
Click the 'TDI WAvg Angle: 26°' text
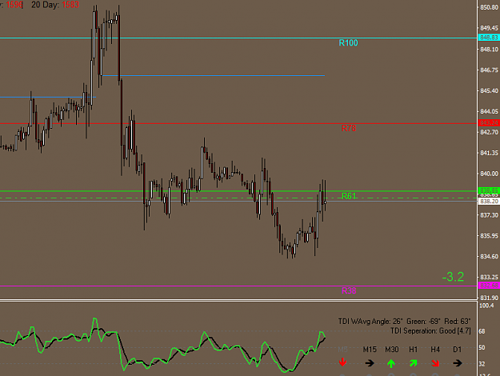click(370, 322)
